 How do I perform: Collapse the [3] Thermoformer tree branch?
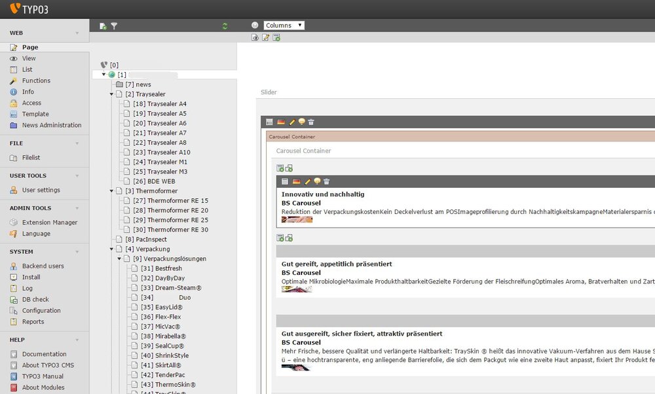111,191
